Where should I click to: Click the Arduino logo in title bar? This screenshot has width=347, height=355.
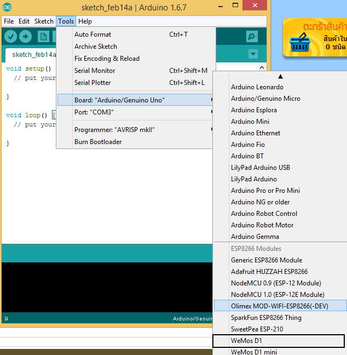[x=7, y=8]
